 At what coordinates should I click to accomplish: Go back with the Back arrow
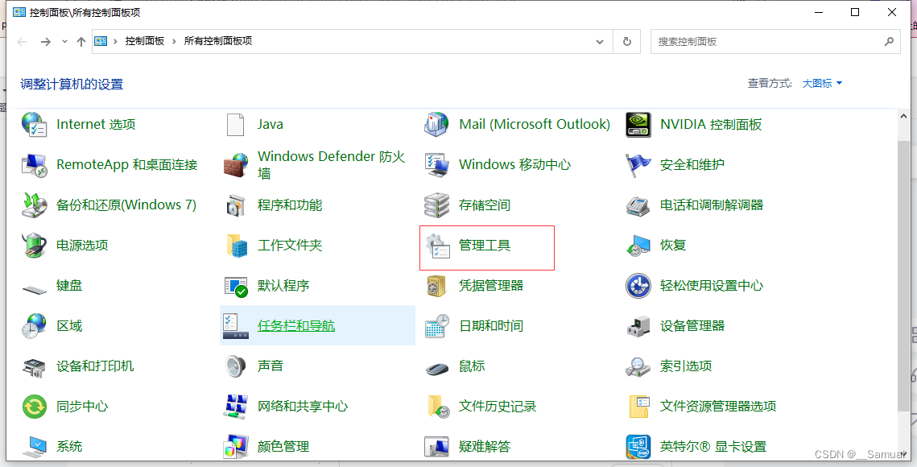coord(23,42)
